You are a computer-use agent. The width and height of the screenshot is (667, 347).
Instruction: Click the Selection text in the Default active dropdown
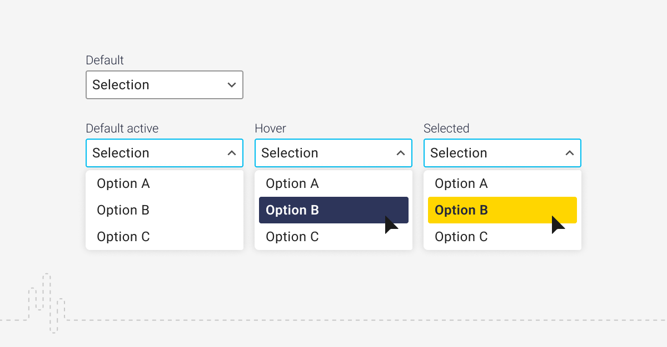pos(121,153)
